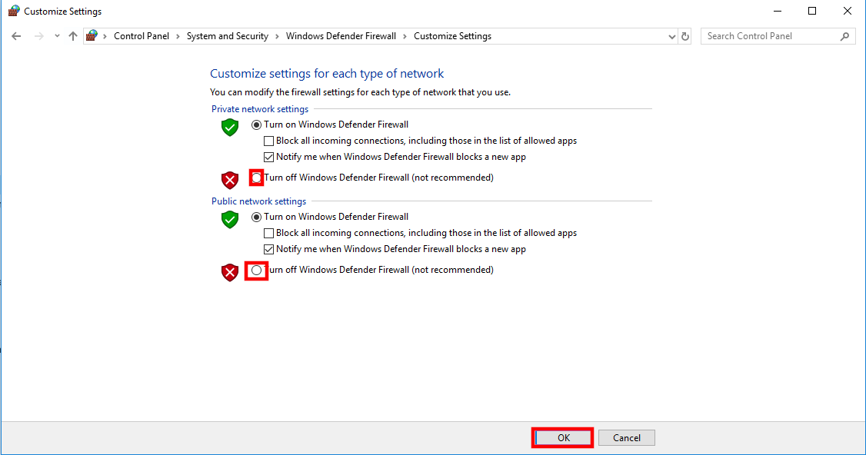Viewport: 866px width, 455px height.
Task: Go back with the Back arrow
Action: 16,36
